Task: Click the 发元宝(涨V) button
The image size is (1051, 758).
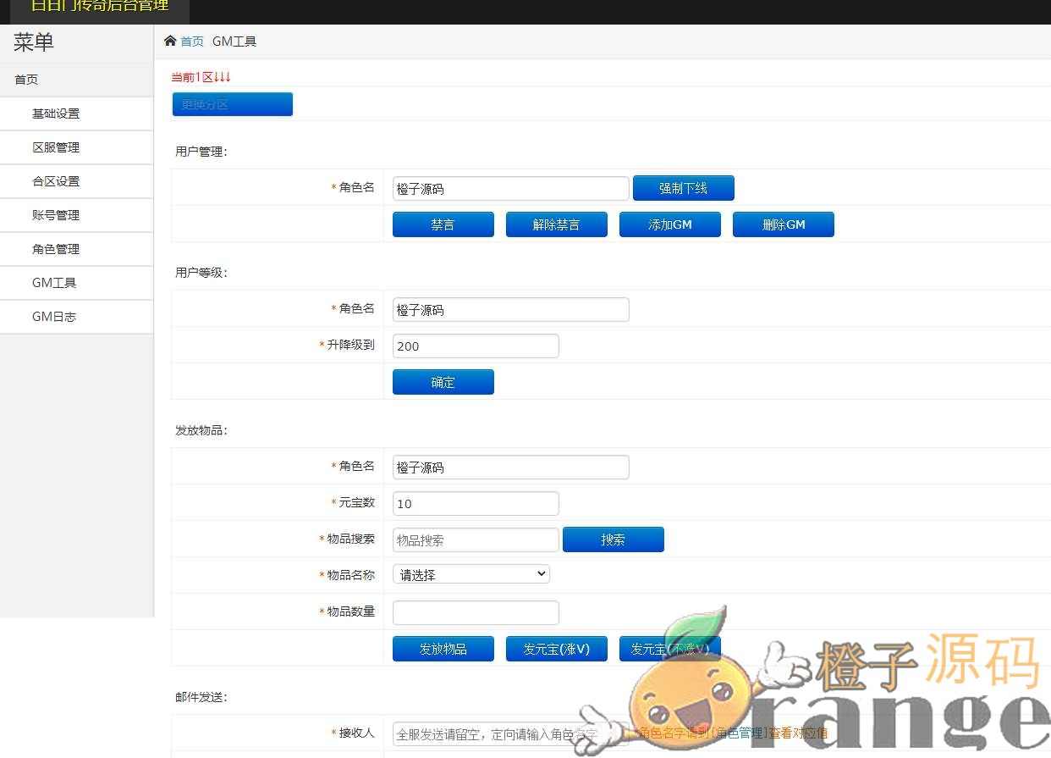Action: tap(556, 649)
